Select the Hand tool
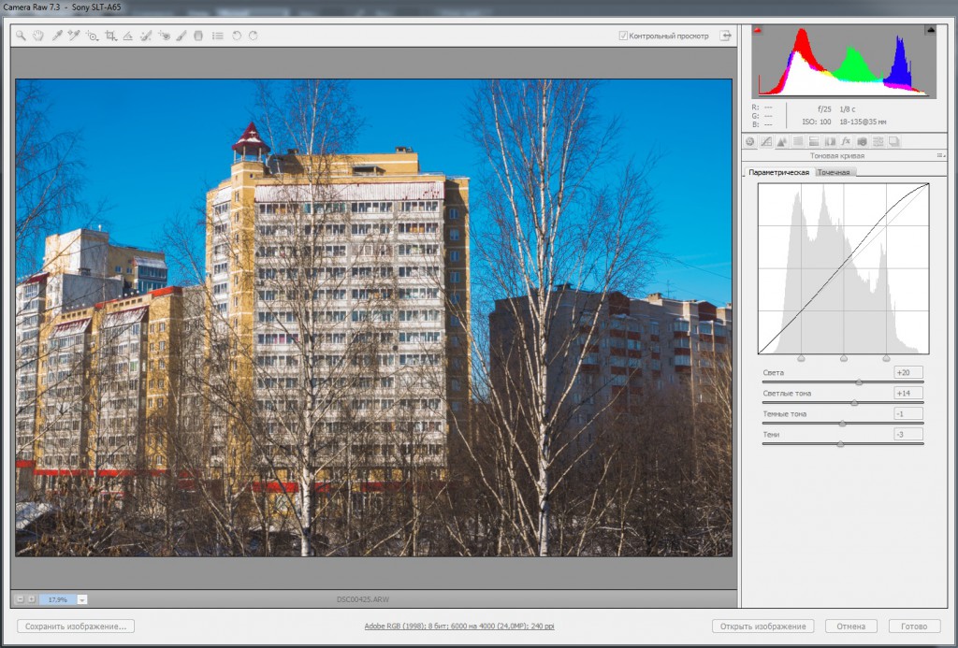This screenshot has width=958, height=648. (x=37, y=36)
